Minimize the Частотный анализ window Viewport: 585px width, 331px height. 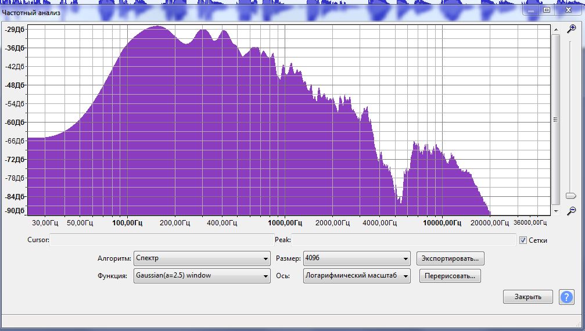coord(532,10)
